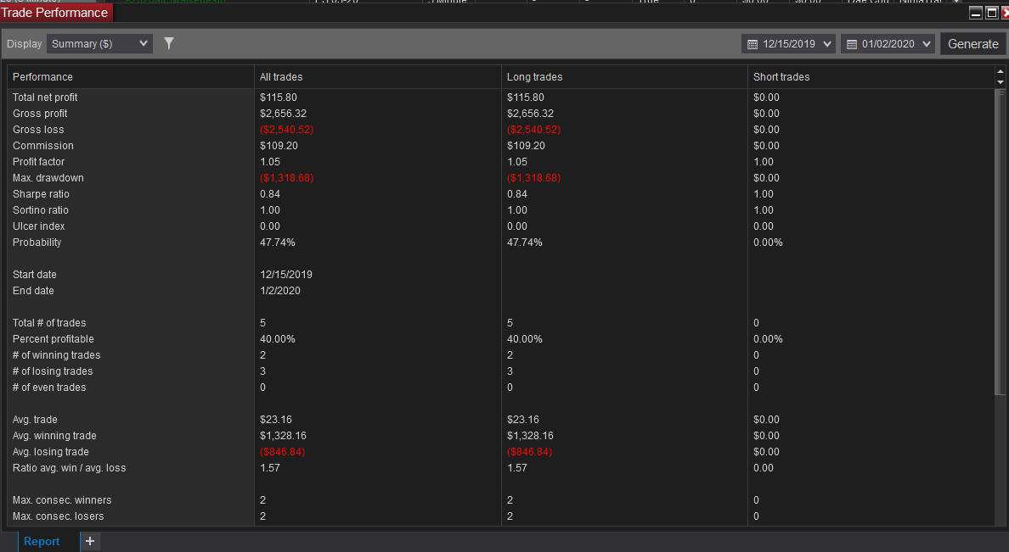Click All trades probability 47.74%
The width and height of the screenshot is (1009, 552).
coord(278,242)
